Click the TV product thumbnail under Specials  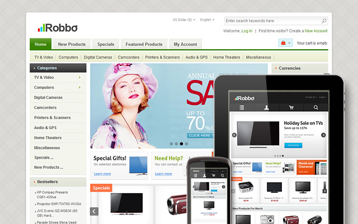pyautogui.click(x=126, y=203)
